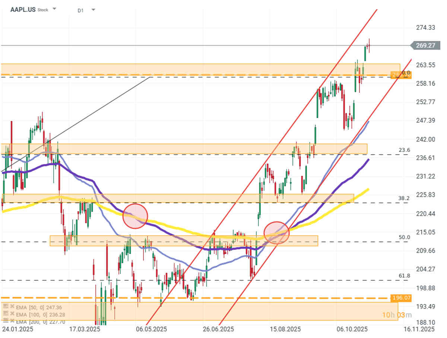Remove the EMA 200 indicator with X
This screenshot has height=338, width=447.
[12, 322]
